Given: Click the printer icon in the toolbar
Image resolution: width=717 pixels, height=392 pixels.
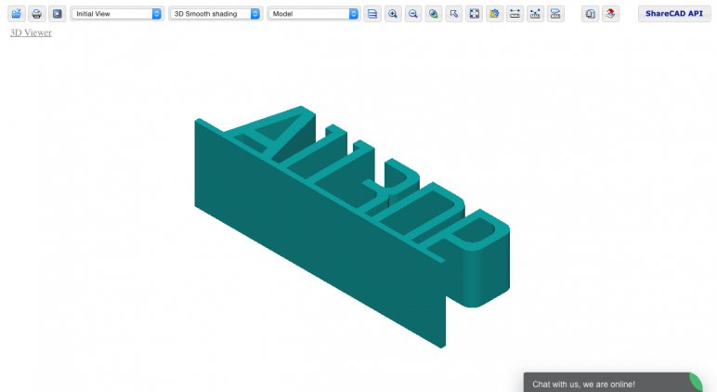Looking at the screenshot, I should point(36,14).
